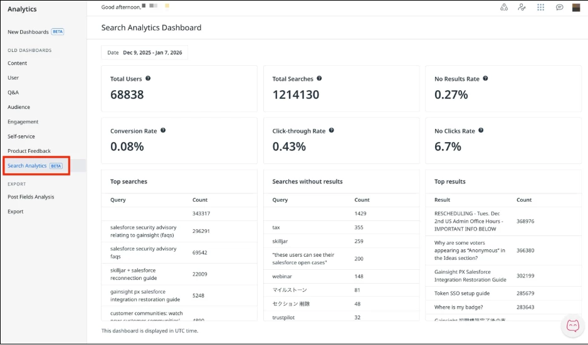588x345 pixels.
Task: Go to Product Feedback dashboard
Action: pyautogui.click(x=29, y=151)
